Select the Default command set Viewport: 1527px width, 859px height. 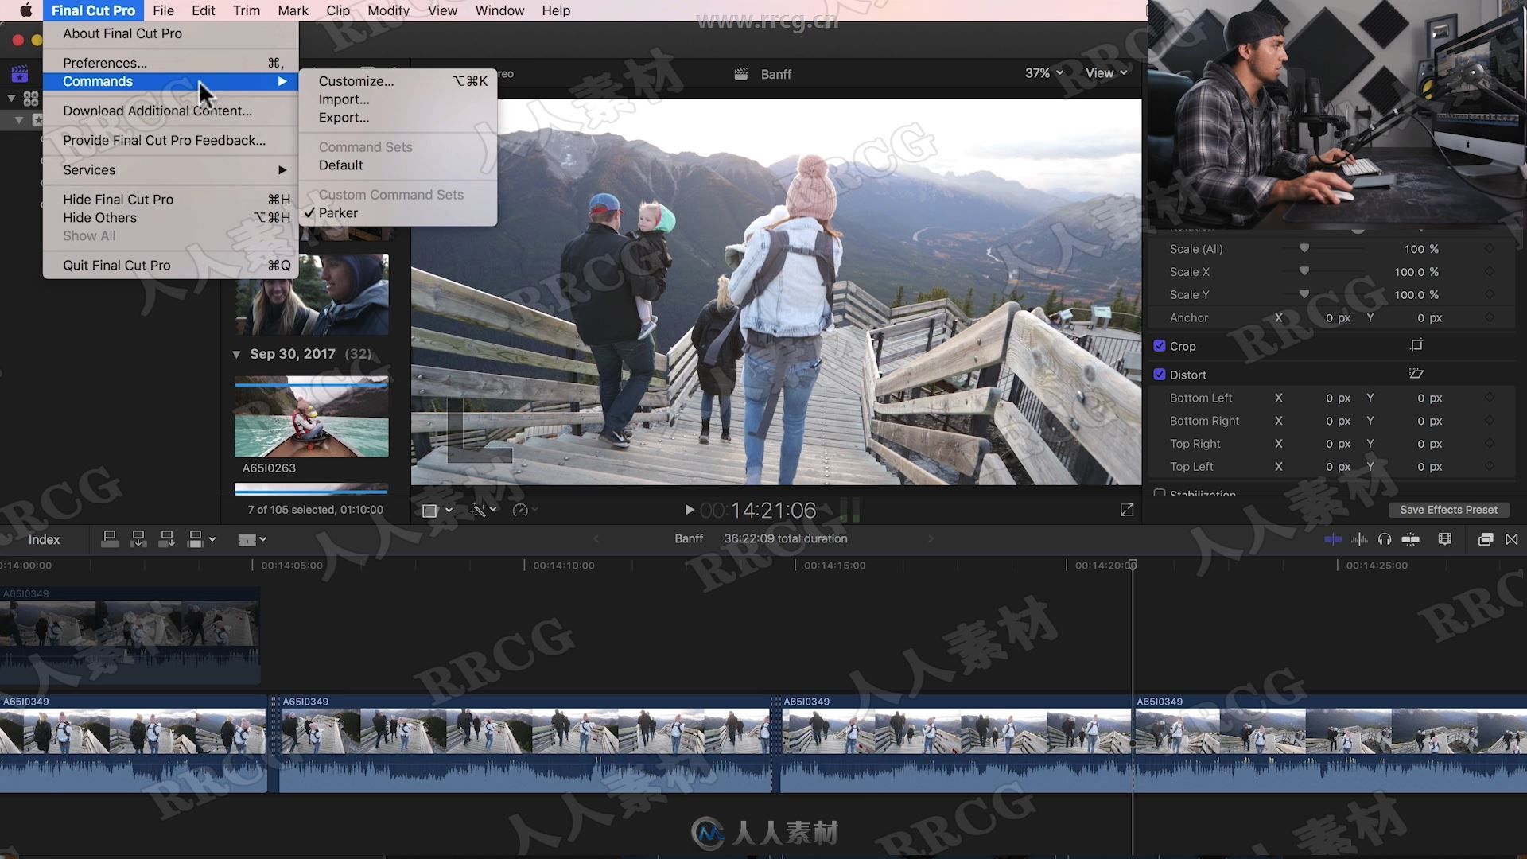(x=398, y=165)
